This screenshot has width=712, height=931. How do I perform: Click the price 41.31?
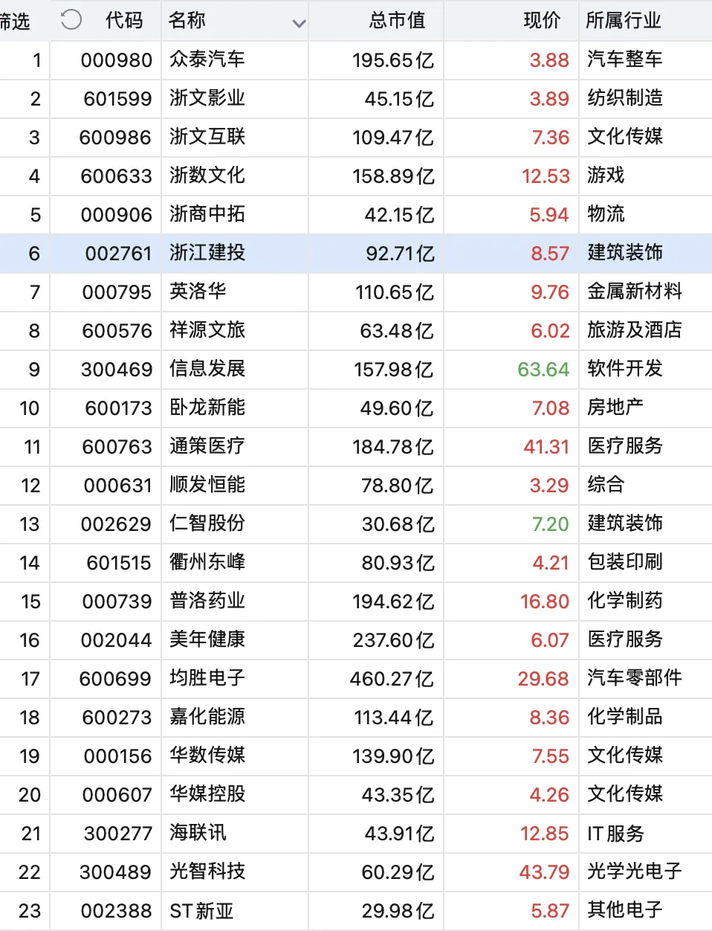tap(546, 447)
